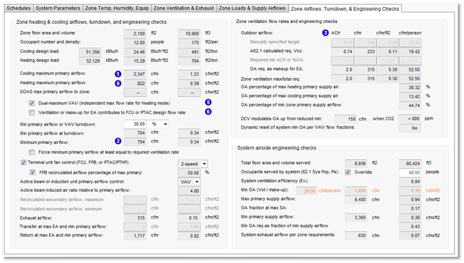Click the active beam induced air ratio 4.00
The width and height of the screenshot is (464, 263).
pyautogui.click(x=189, y=191)
